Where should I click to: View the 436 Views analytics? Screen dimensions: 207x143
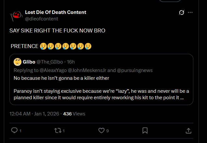click(x=74, y=114)
